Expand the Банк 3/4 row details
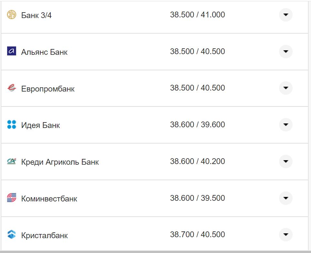Viewport: 311px width, 253px height. click(286, 15)
